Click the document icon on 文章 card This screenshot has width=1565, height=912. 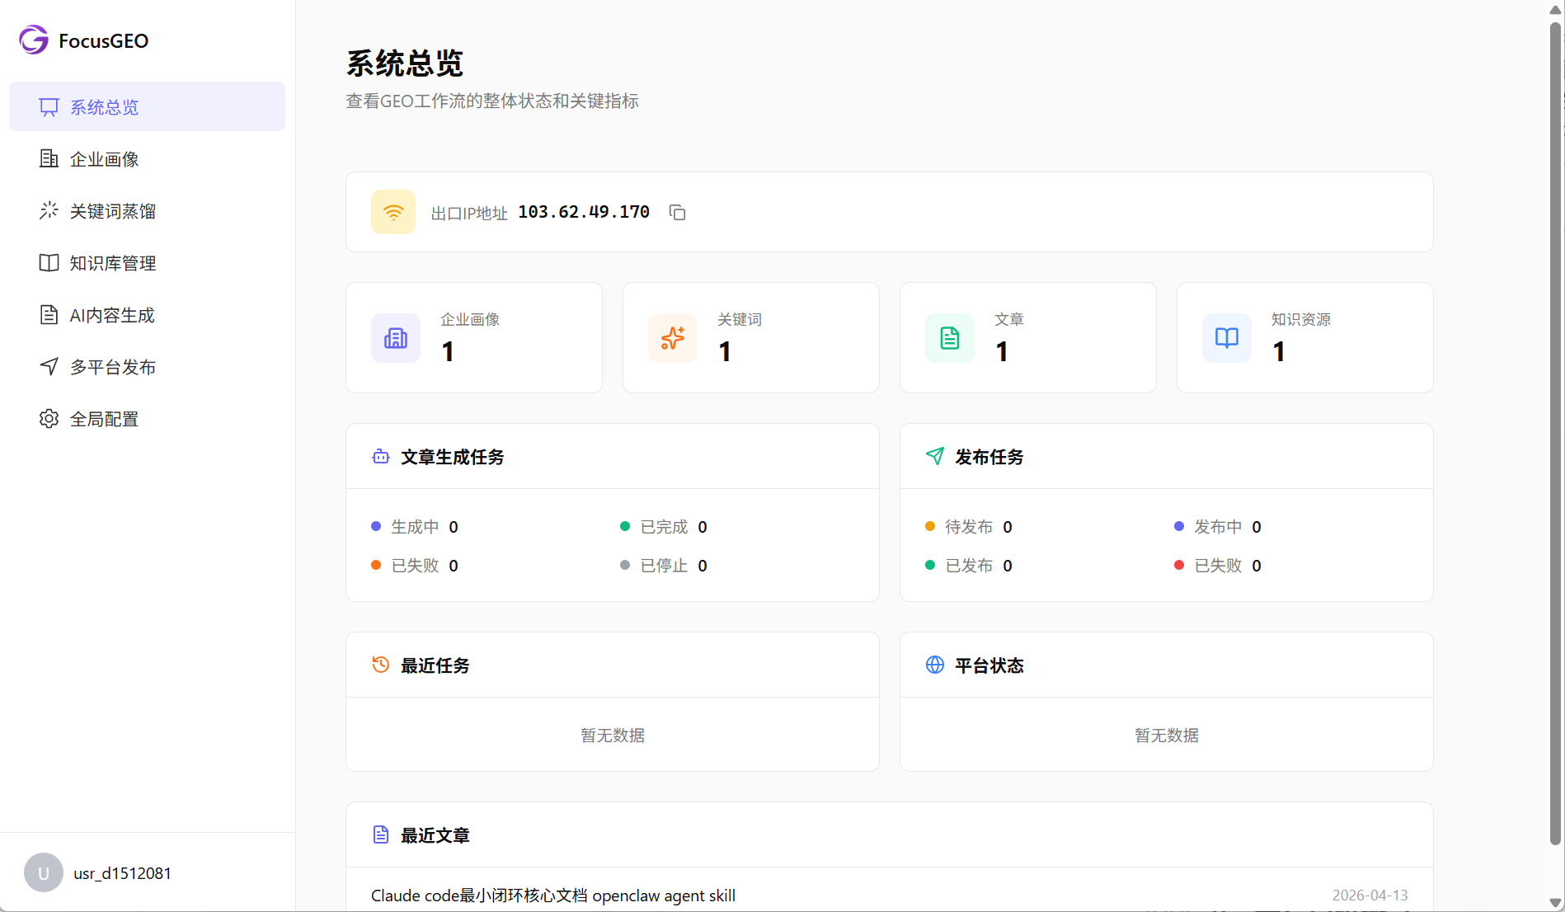tap(949, 337)
